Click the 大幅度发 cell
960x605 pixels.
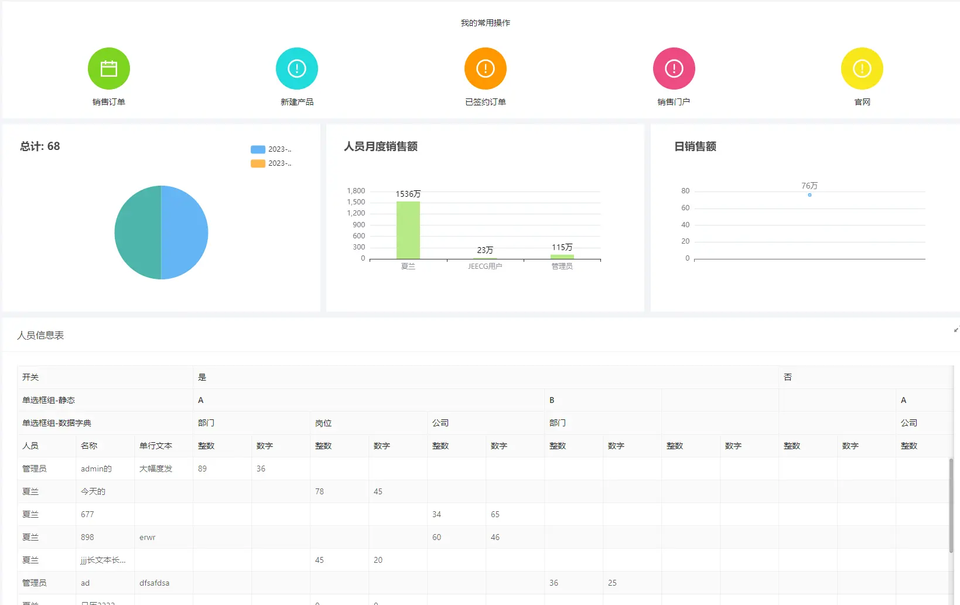[164, 469]
